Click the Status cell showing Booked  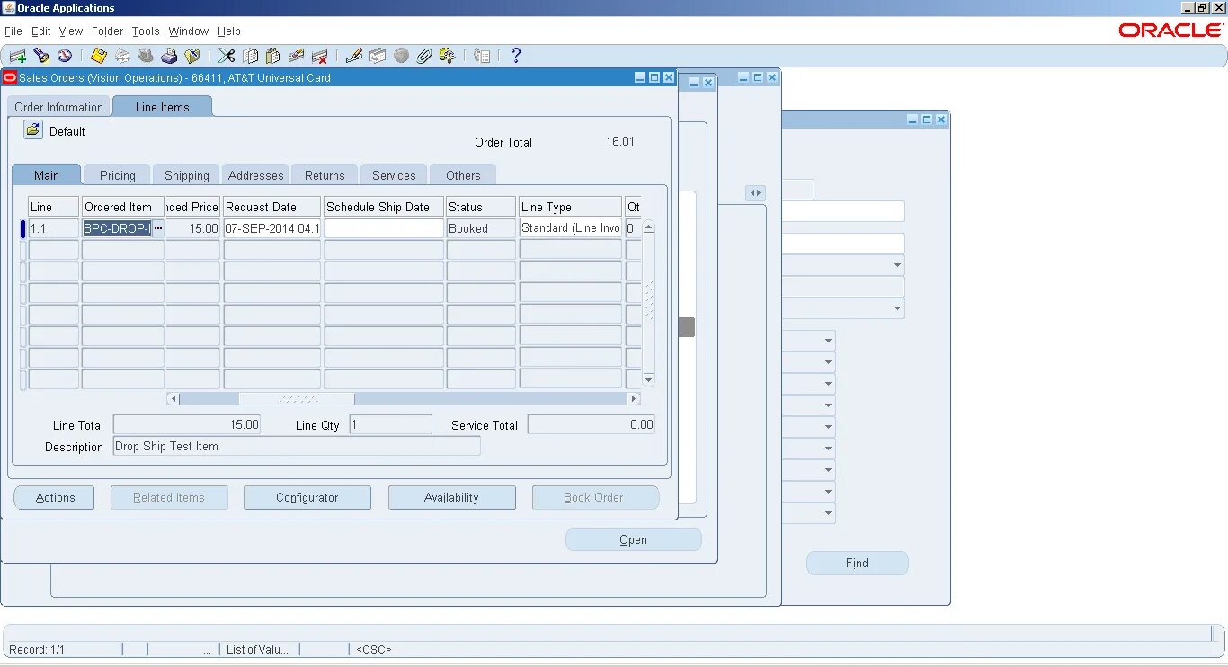coord(481,228)
